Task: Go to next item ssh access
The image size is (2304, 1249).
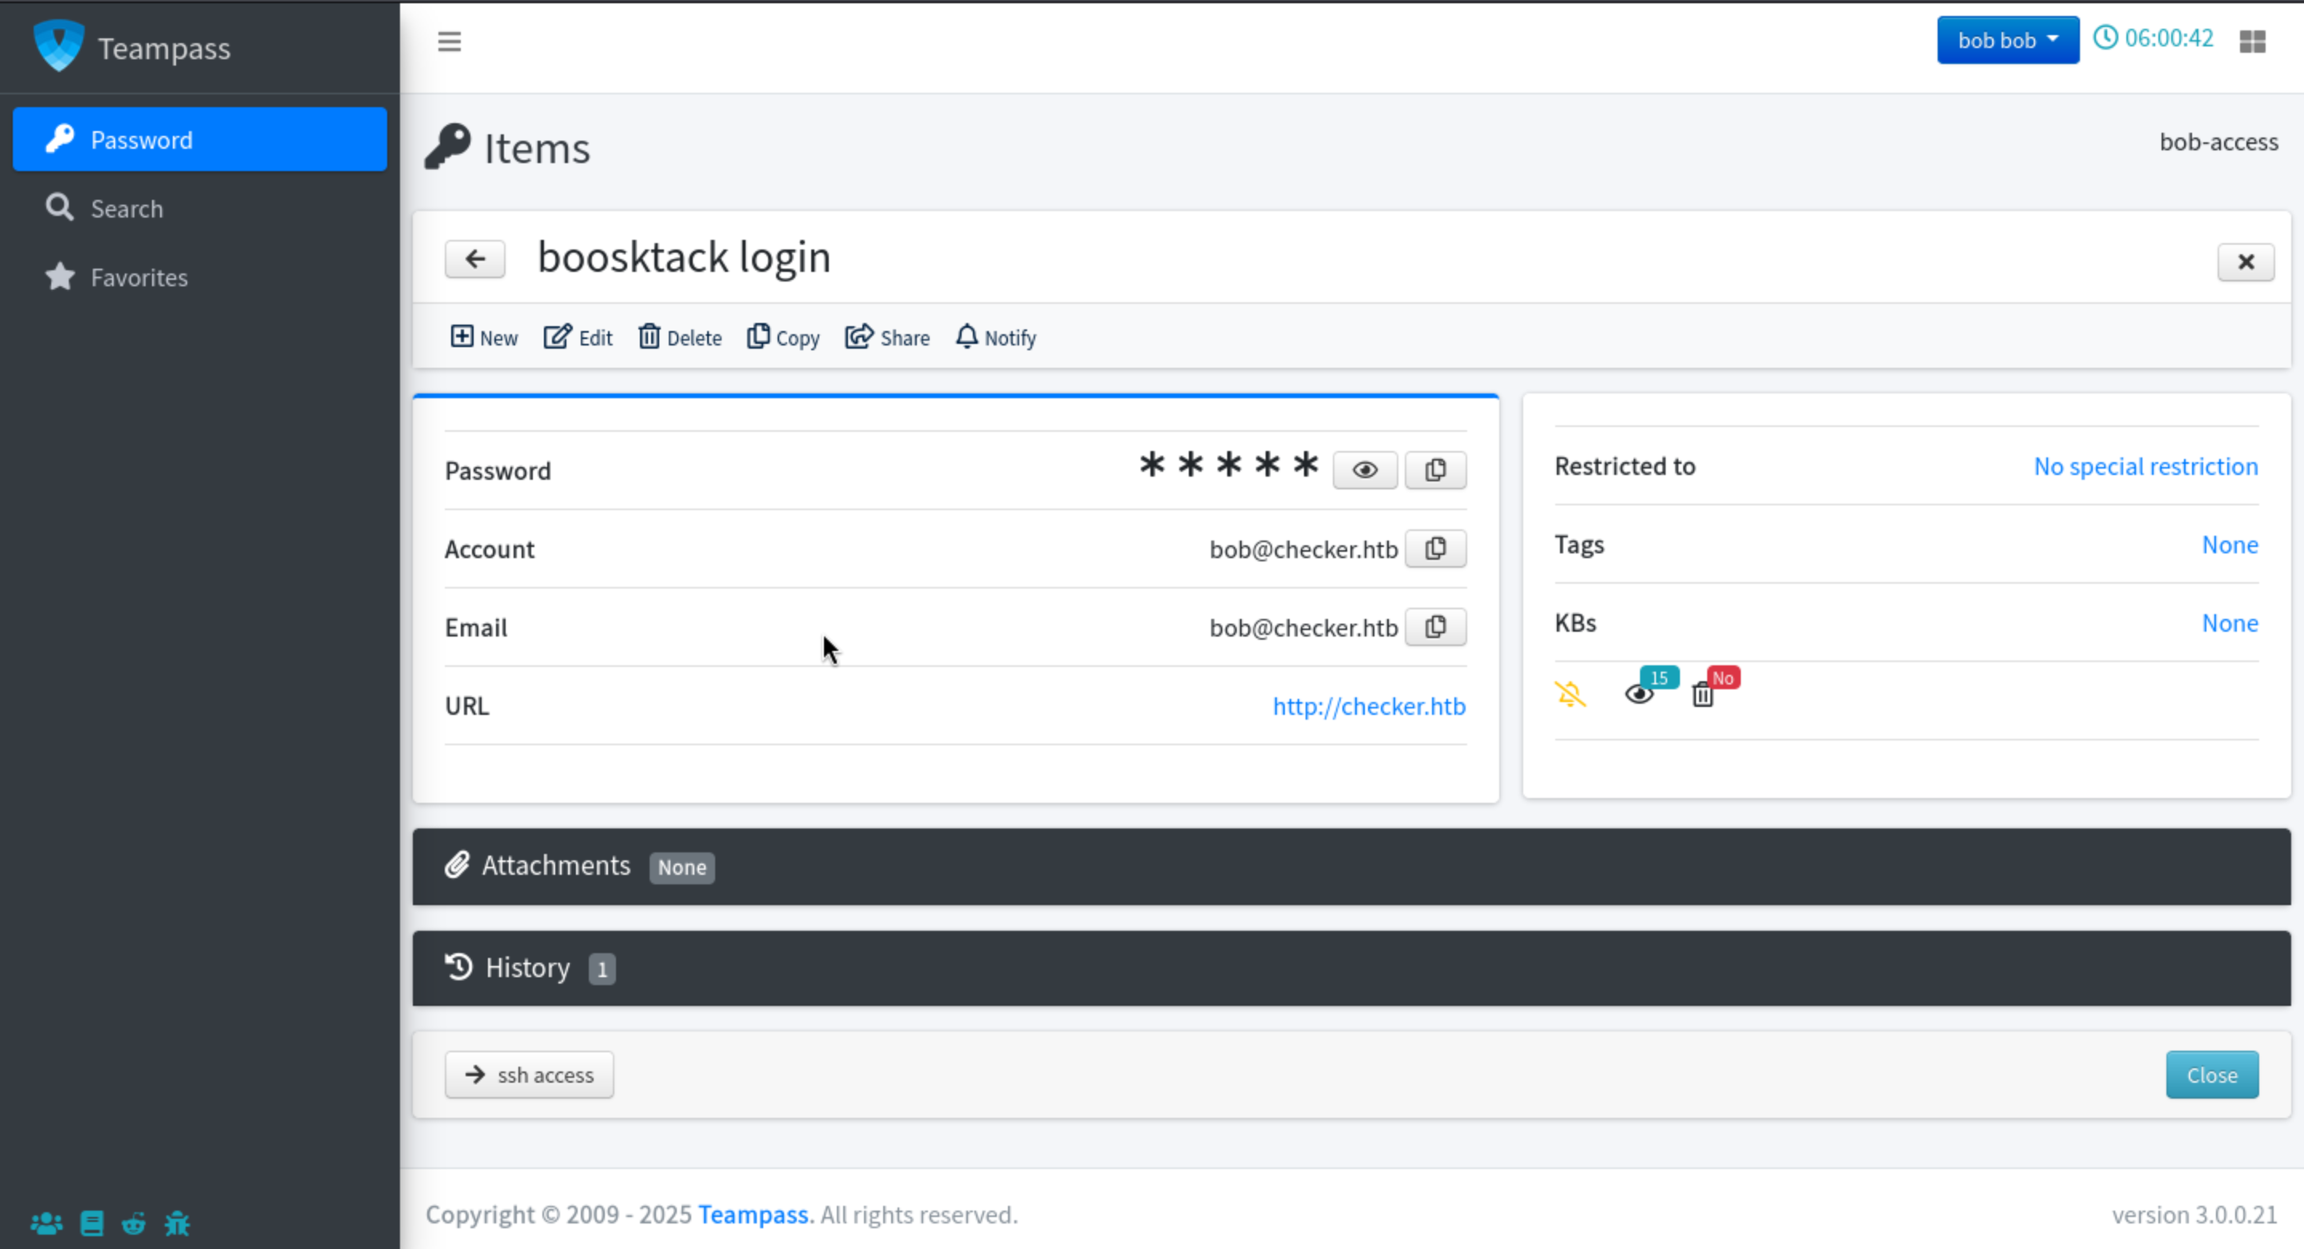Action: (x=529, y=1075)
